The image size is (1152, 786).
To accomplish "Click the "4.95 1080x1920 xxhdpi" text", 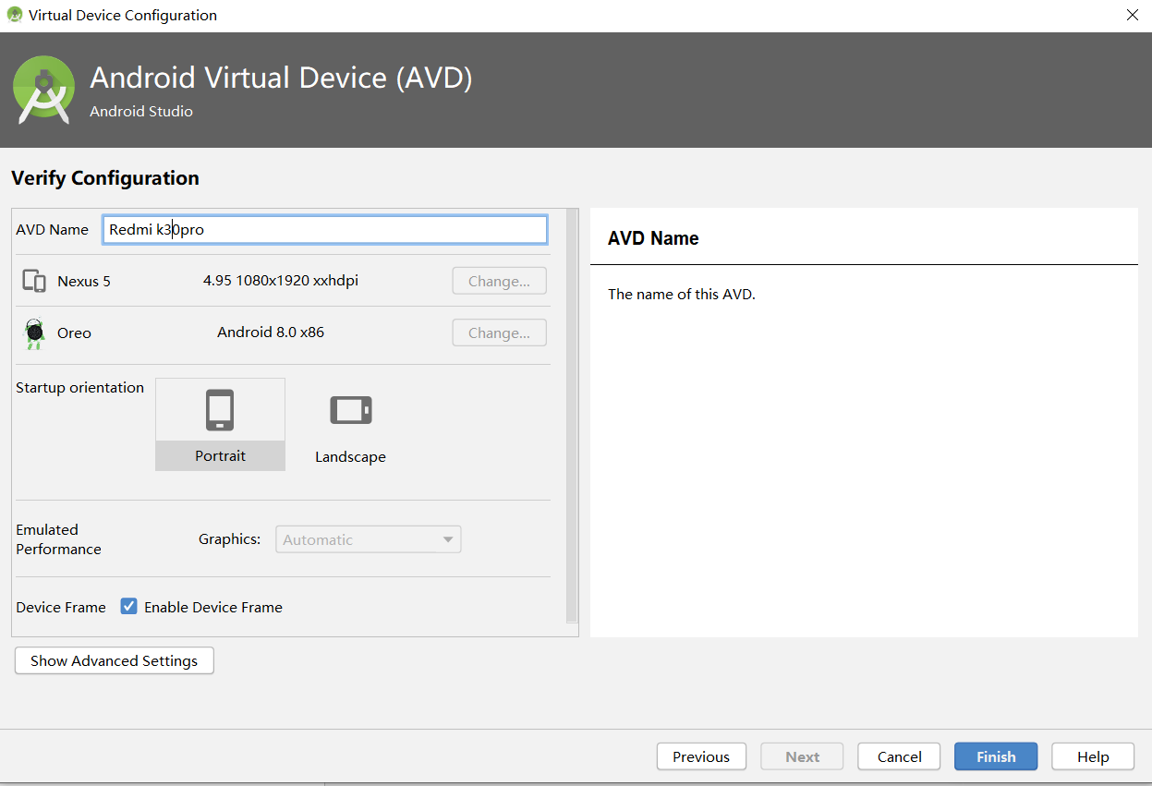I will (x=281, y=281).
